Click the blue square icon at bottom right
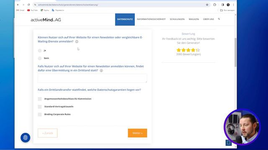Image resolution: width=268 pixels, height=150 pixels. [x=229, y=142]
